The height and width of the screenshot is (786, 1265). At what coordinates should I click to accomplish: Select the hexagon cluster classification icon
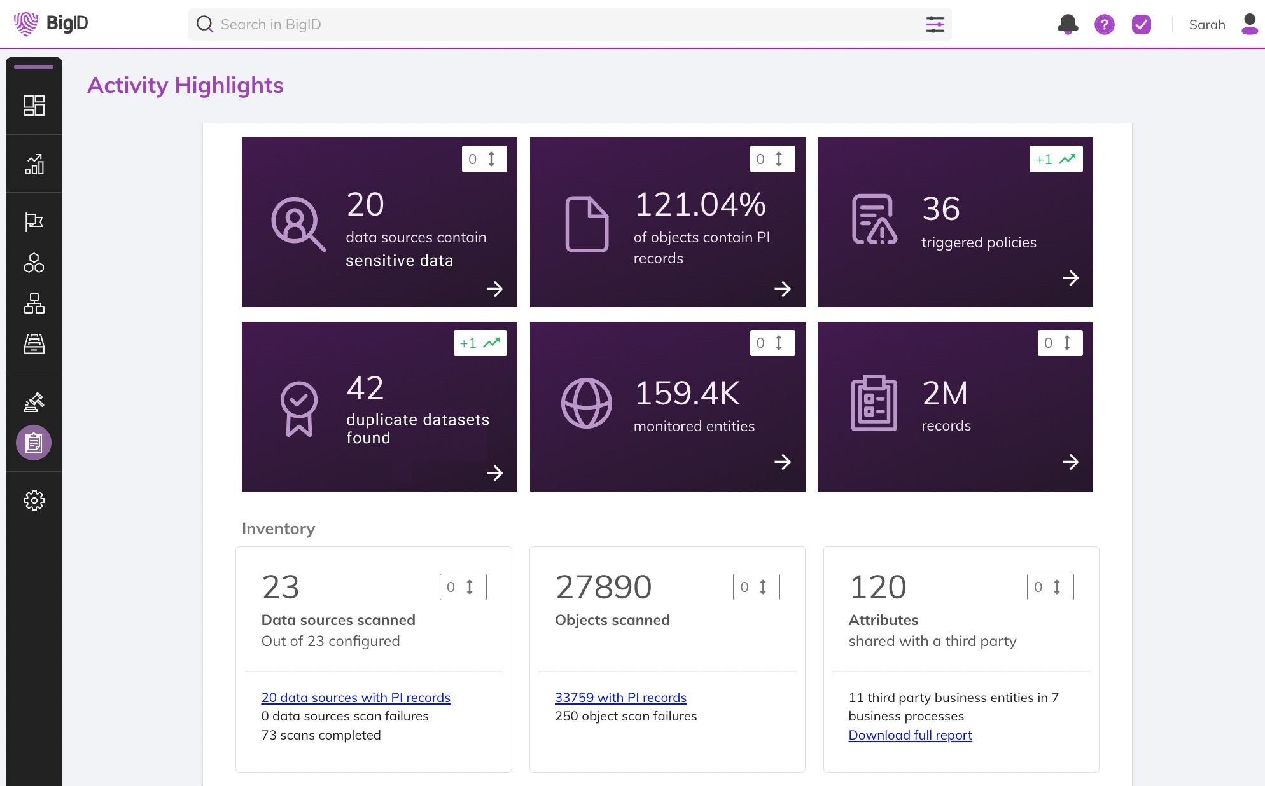[34, 263]
